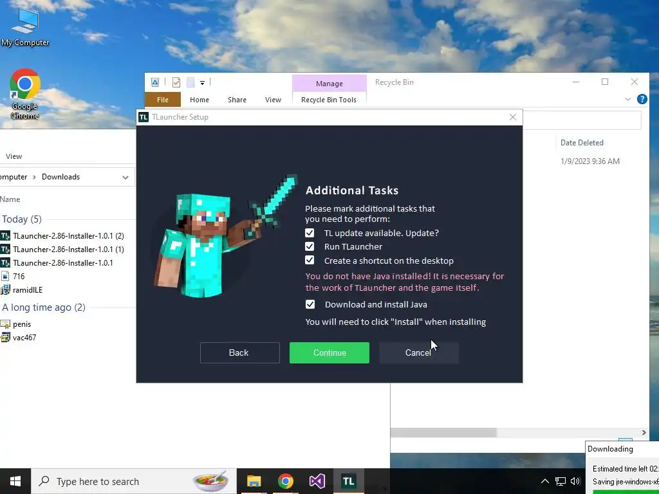659x494 pixels.
Task: Click icon of vac467 file
Action: pyautogui.click(x=5, y=337)
